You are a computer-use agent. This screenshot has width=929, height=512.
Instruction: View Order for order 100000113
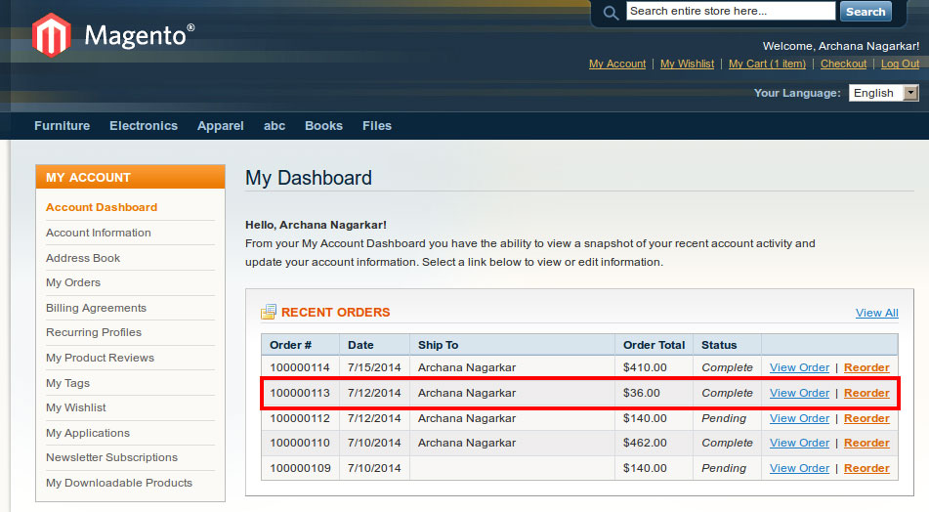click(x=799, y=393)
